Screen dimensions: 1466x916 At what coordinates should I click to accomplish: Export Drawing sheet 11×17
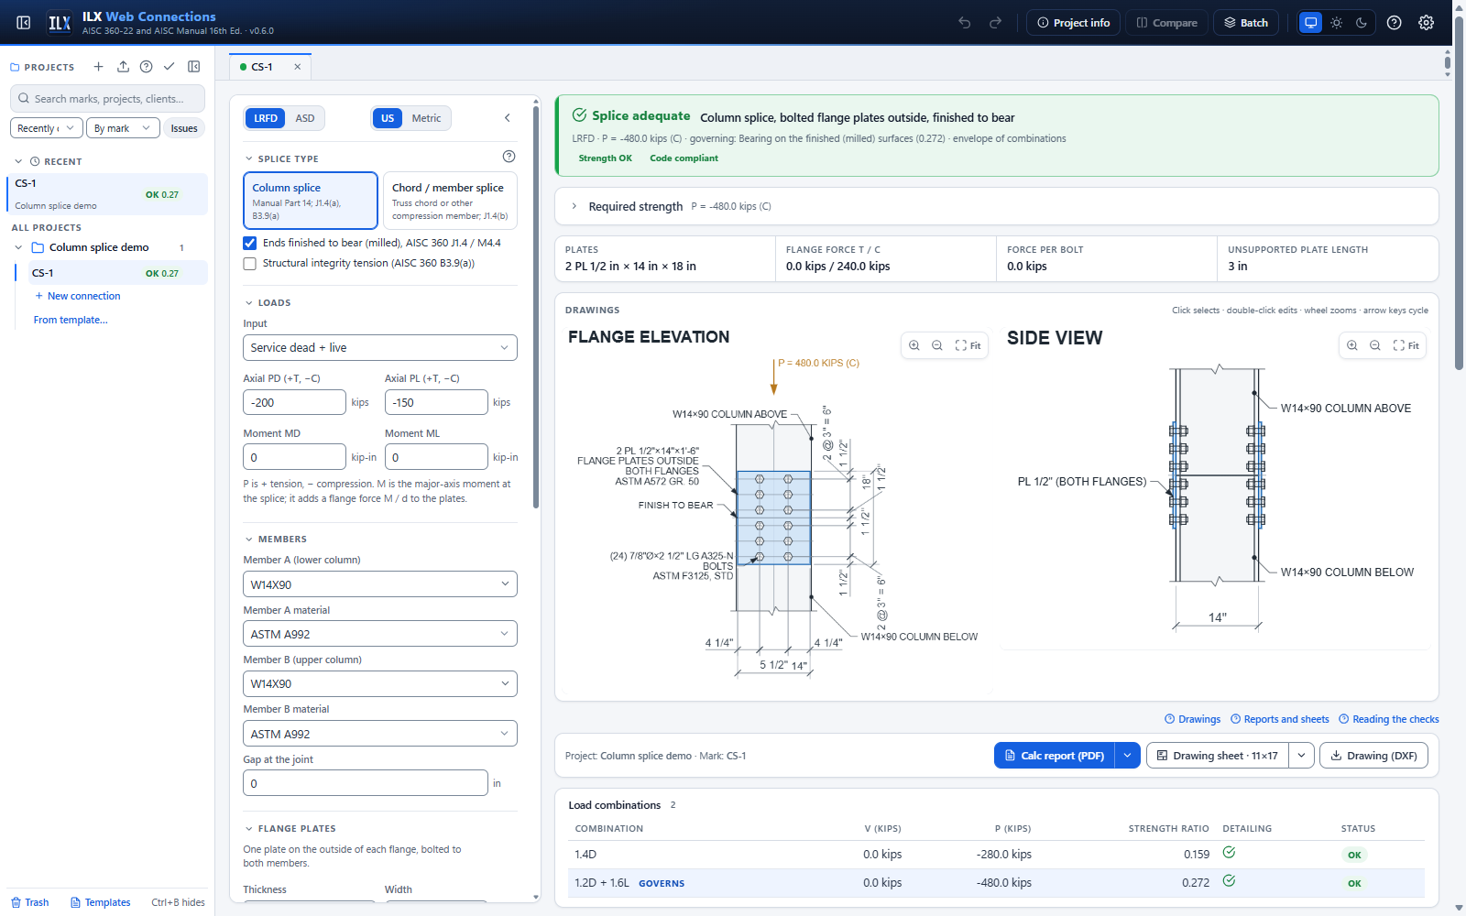(x=1218, y=756)
